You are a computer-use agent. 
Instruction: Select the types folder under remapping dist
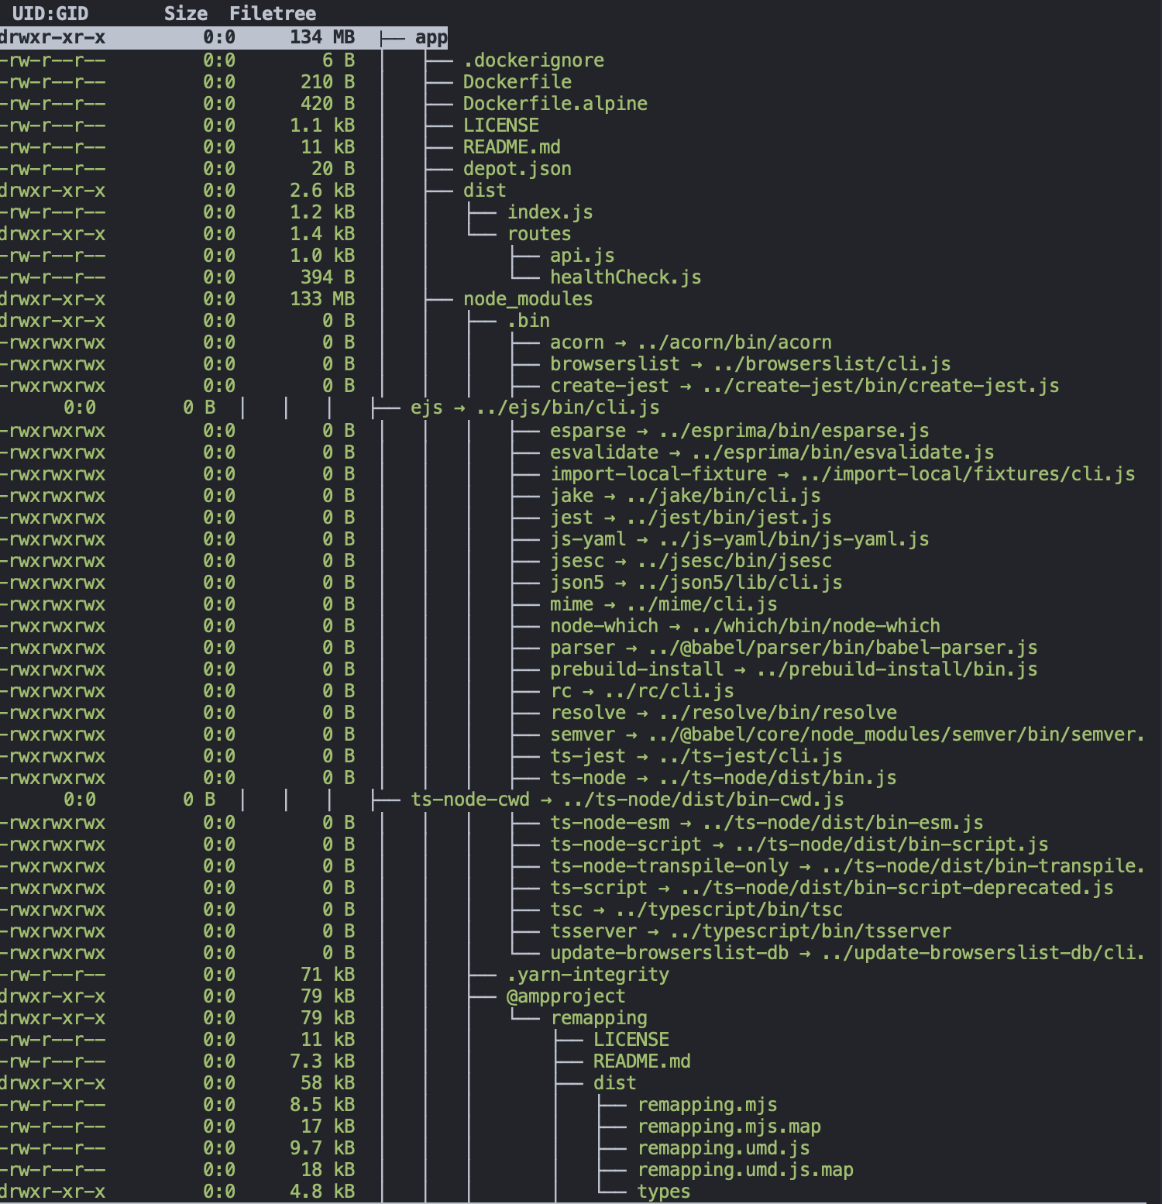click(x=664, y=1192)
